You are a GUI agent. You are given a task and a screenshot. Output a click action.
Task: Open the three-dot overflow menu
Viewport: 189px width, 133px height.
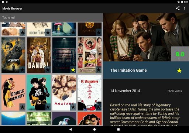pos(185,8)
